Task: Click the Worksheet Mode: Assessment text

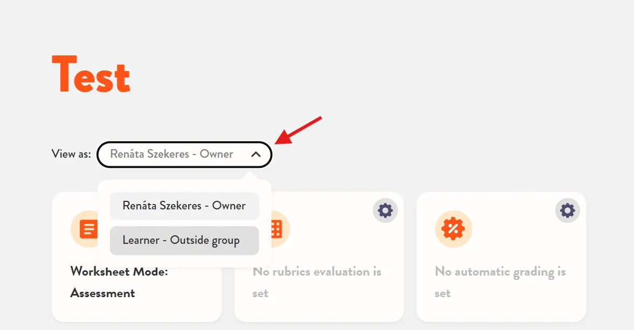Action: click(119, 282)
